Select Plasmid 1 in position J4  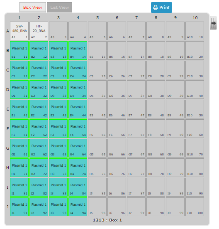pos(78,207)
